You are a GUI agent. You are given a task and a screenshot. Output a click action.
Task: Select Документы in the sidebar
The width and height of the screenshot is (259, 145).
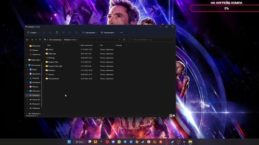pos(35,74)
